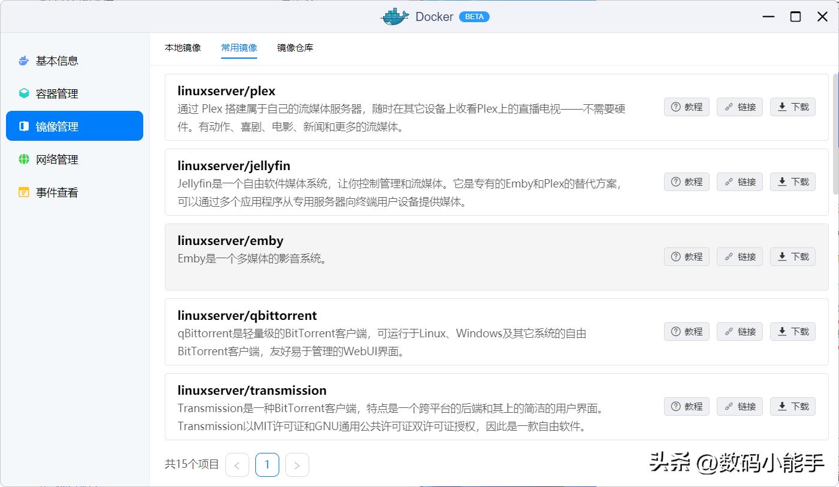Click the question-mark tutorial icon for linuxserver/plex

pos(676,107)
